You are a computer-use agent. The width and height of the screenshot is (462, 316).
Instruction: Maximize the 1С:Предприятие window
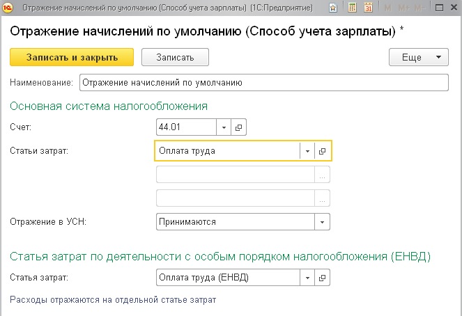point(439,8)
